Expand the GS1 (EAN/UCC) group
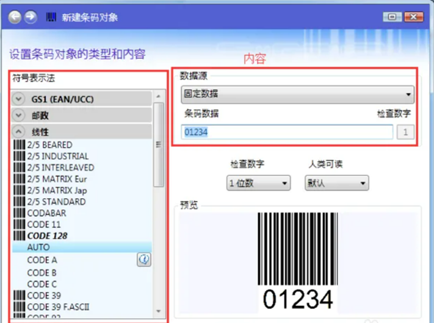The image size is (434, 323). (81, 99)
